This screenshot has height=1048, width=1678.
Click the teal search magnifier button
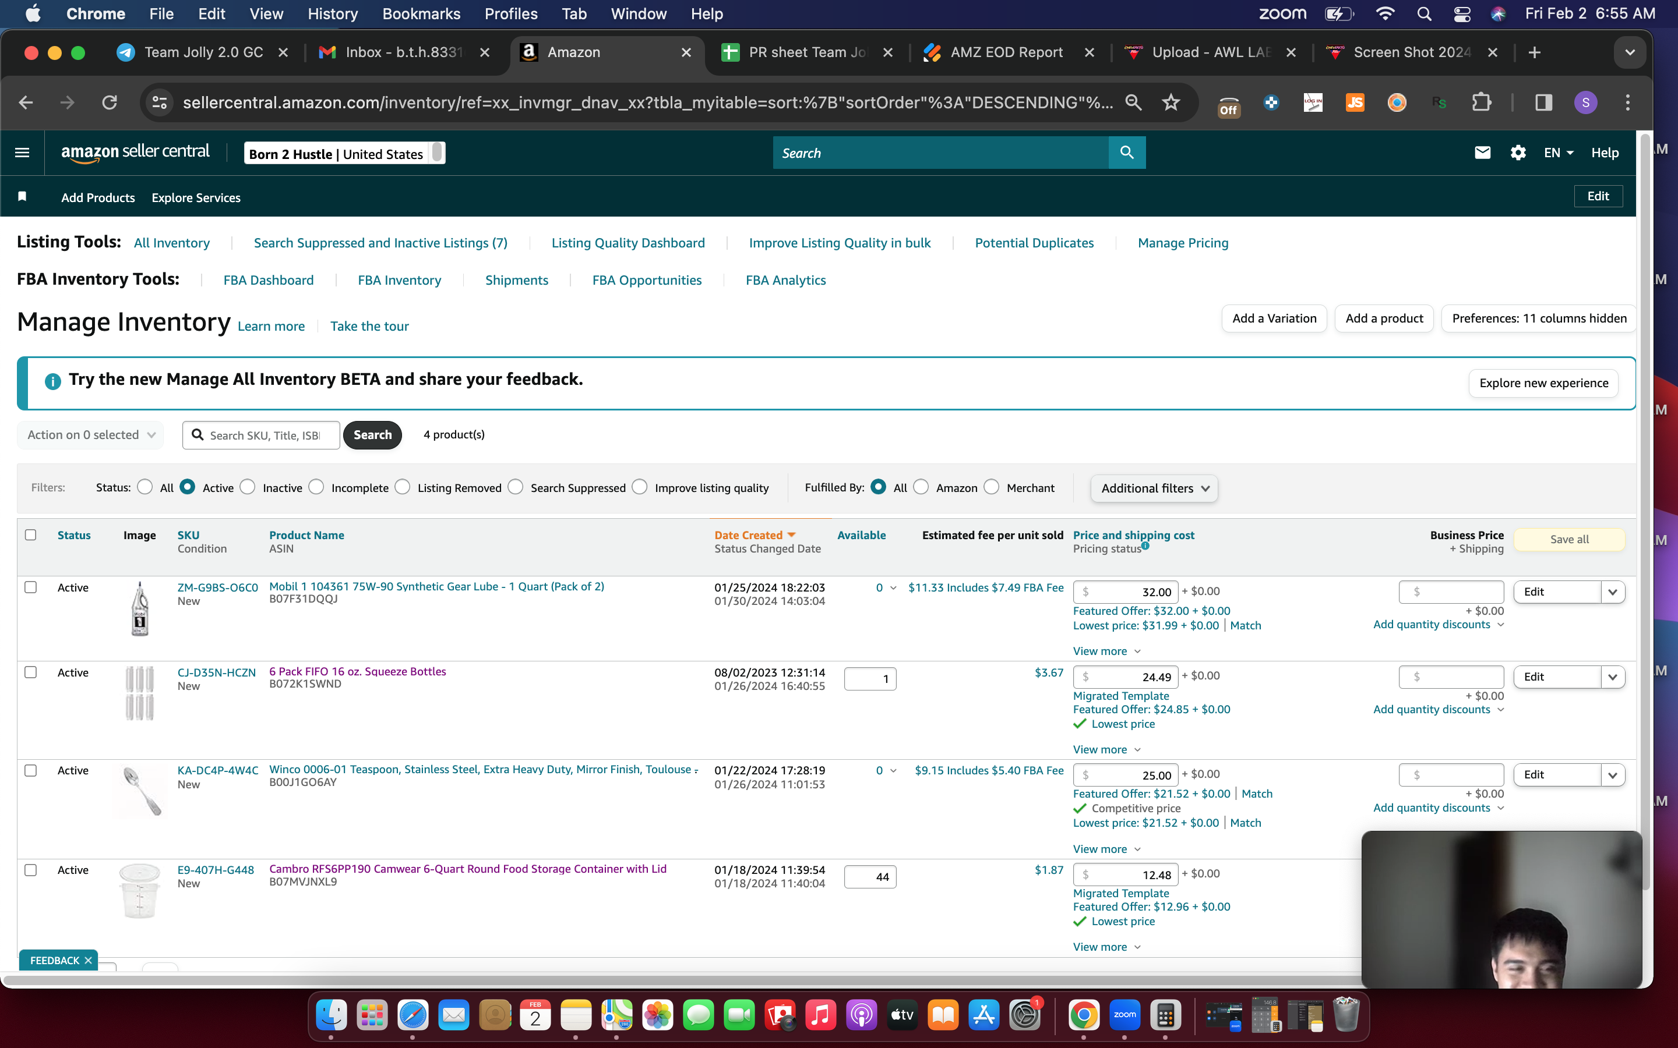pos(1127,153)
